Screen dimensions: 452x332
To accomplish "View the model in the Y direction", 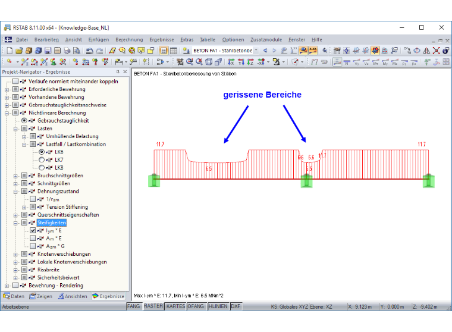I will point(241,61).
